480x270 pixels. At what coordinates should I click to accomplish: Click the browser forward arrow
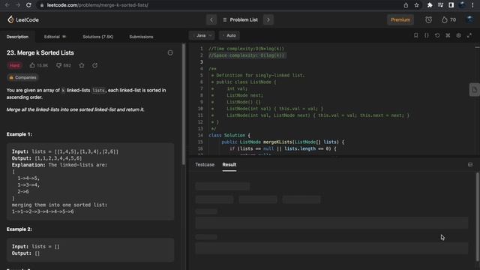tap(18, 5)
